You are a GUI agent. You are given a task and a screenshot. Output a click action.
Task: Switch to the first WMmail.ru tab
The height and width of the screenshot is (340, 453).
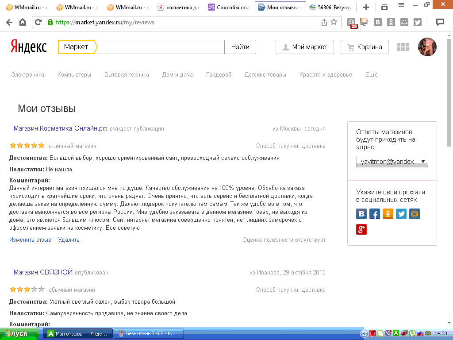click(x=27, y=8)
